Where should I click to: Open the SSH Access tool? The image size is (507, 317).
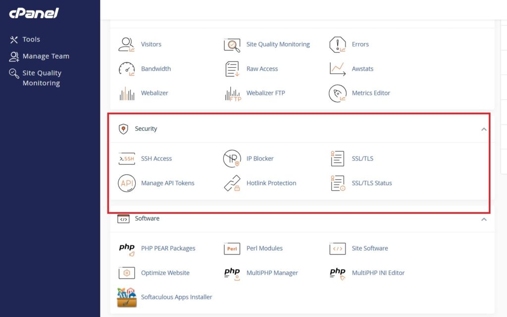(x=156, y=158)
